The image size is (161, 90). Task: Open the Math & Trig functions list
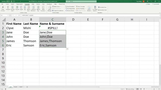pyautogui.click(x=38, y=8)
